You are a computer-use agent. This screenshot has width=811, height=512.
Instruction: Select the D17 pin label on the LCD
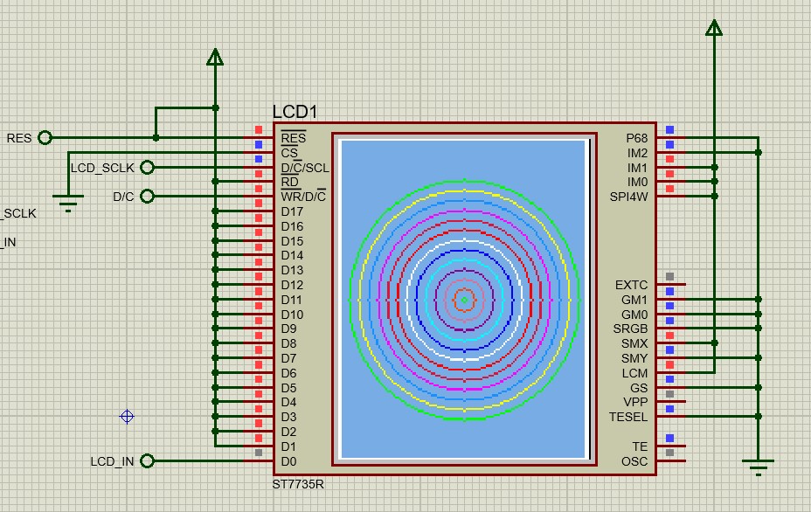(x=292, y=211)
